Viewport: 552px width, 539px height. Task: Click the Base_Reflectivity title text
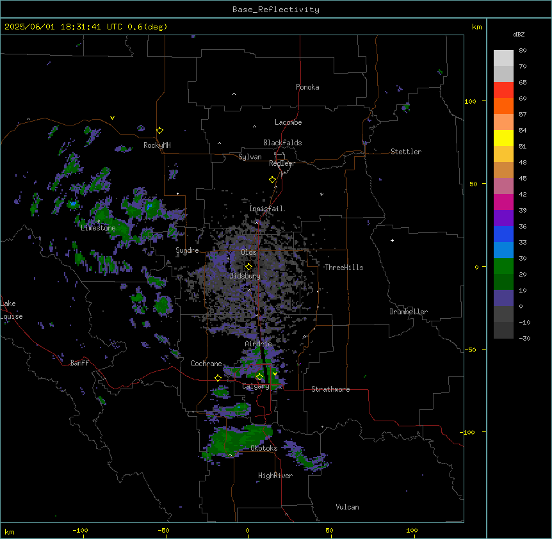pos(276,10)
